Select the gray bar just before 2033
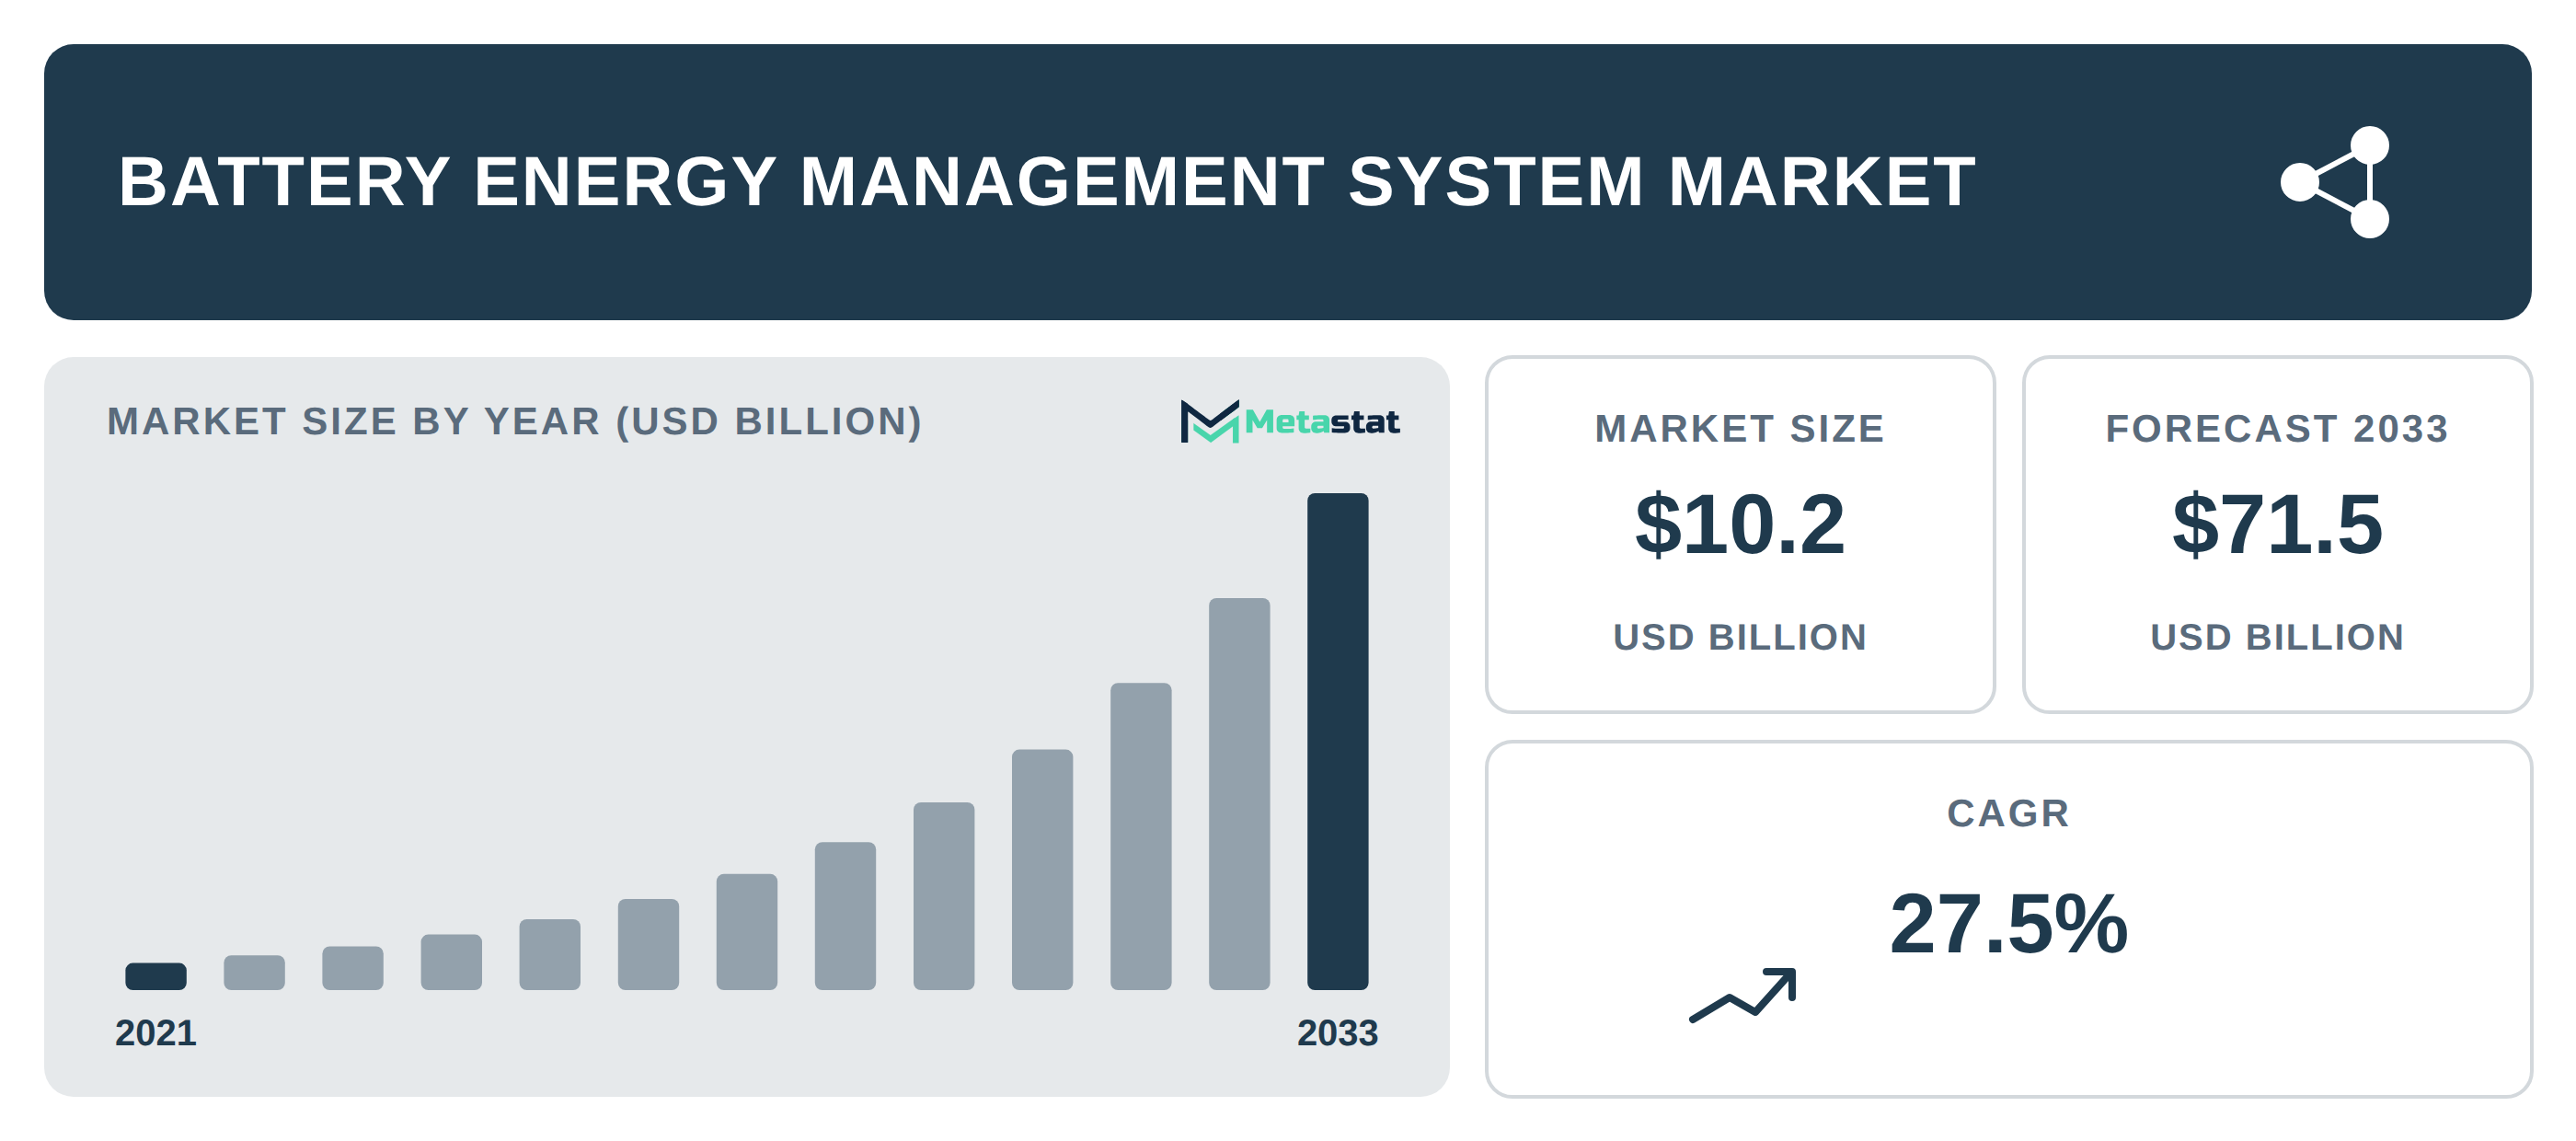This screenshot has width=2576, height=1141. [x=1239, y=794]
